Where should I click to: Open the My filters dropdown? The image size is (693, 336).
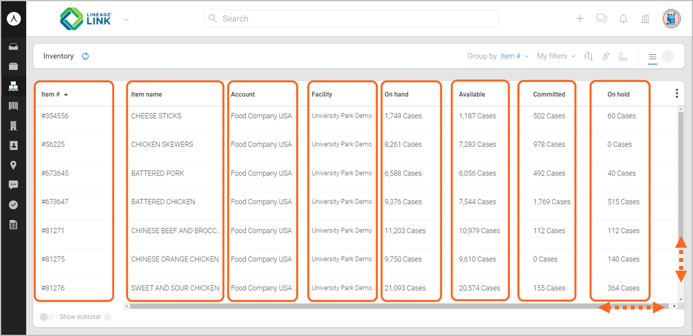coord(556,57)
